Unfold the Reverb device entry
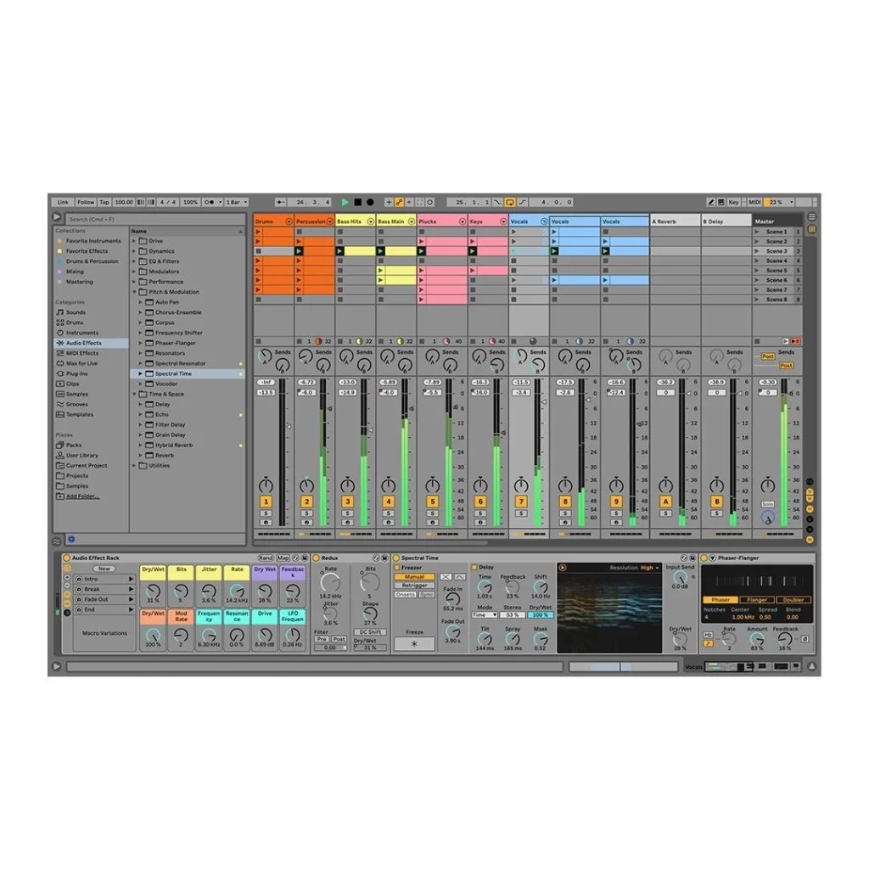 click(140, 456)
